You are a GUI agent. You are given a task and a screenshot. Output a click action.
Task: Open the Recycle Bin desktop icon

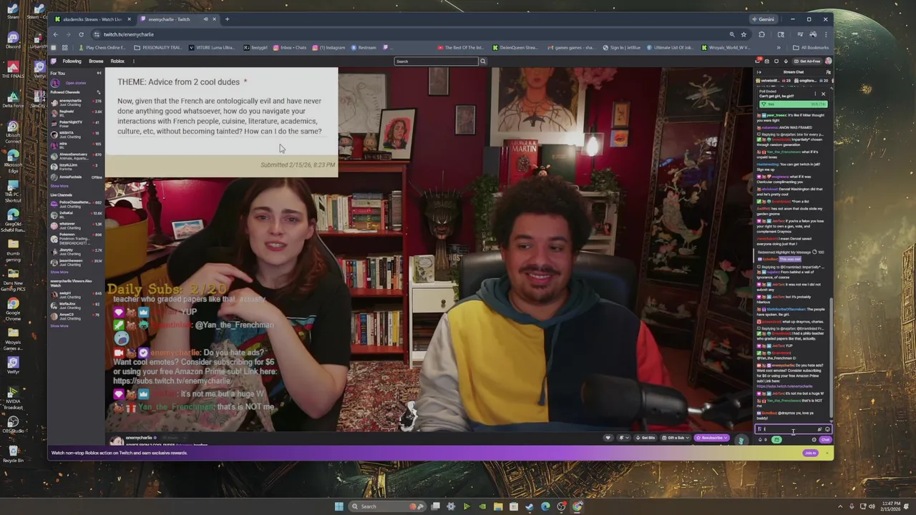coord(13,453)
